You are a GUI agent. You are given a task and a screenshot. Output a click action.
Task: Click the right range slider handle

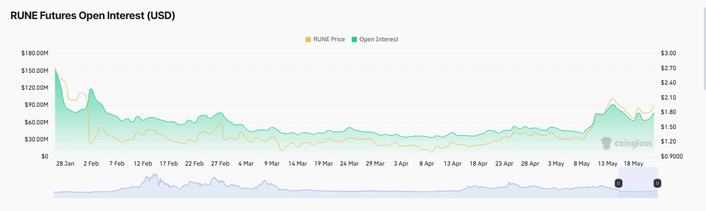657,183
